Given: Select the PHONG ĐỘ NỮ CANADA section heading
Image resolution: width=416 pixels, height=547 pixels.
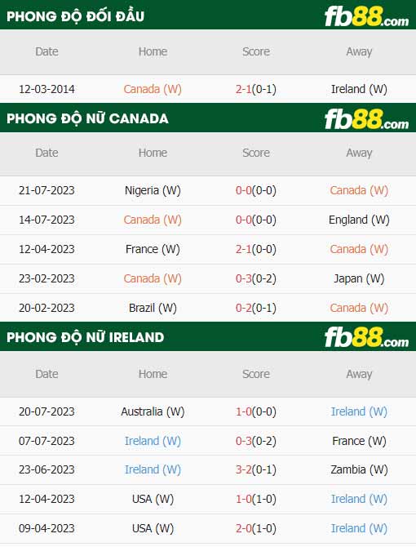Looking at the screenshot, I should pos(87,118).
